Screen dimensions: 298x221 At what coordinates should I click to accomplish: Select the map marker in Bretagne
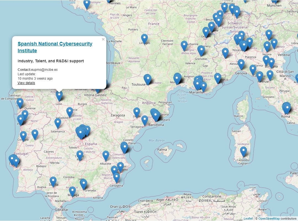87,4
